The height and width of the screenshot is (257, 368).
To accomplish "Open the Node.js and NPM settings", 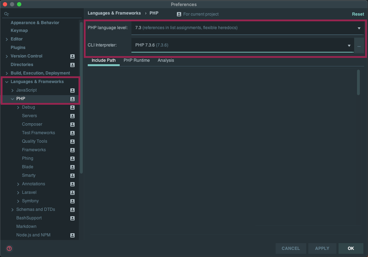I will pos(33,235).
